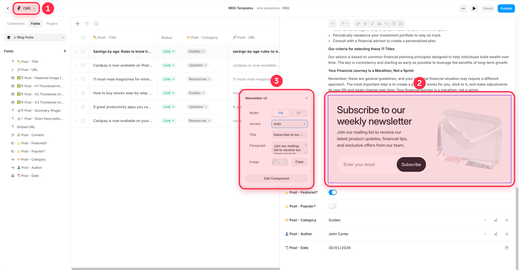Viewport: 519px width, 270px height.
Task: Add a new field with plus icon
Action: point(65,51)
